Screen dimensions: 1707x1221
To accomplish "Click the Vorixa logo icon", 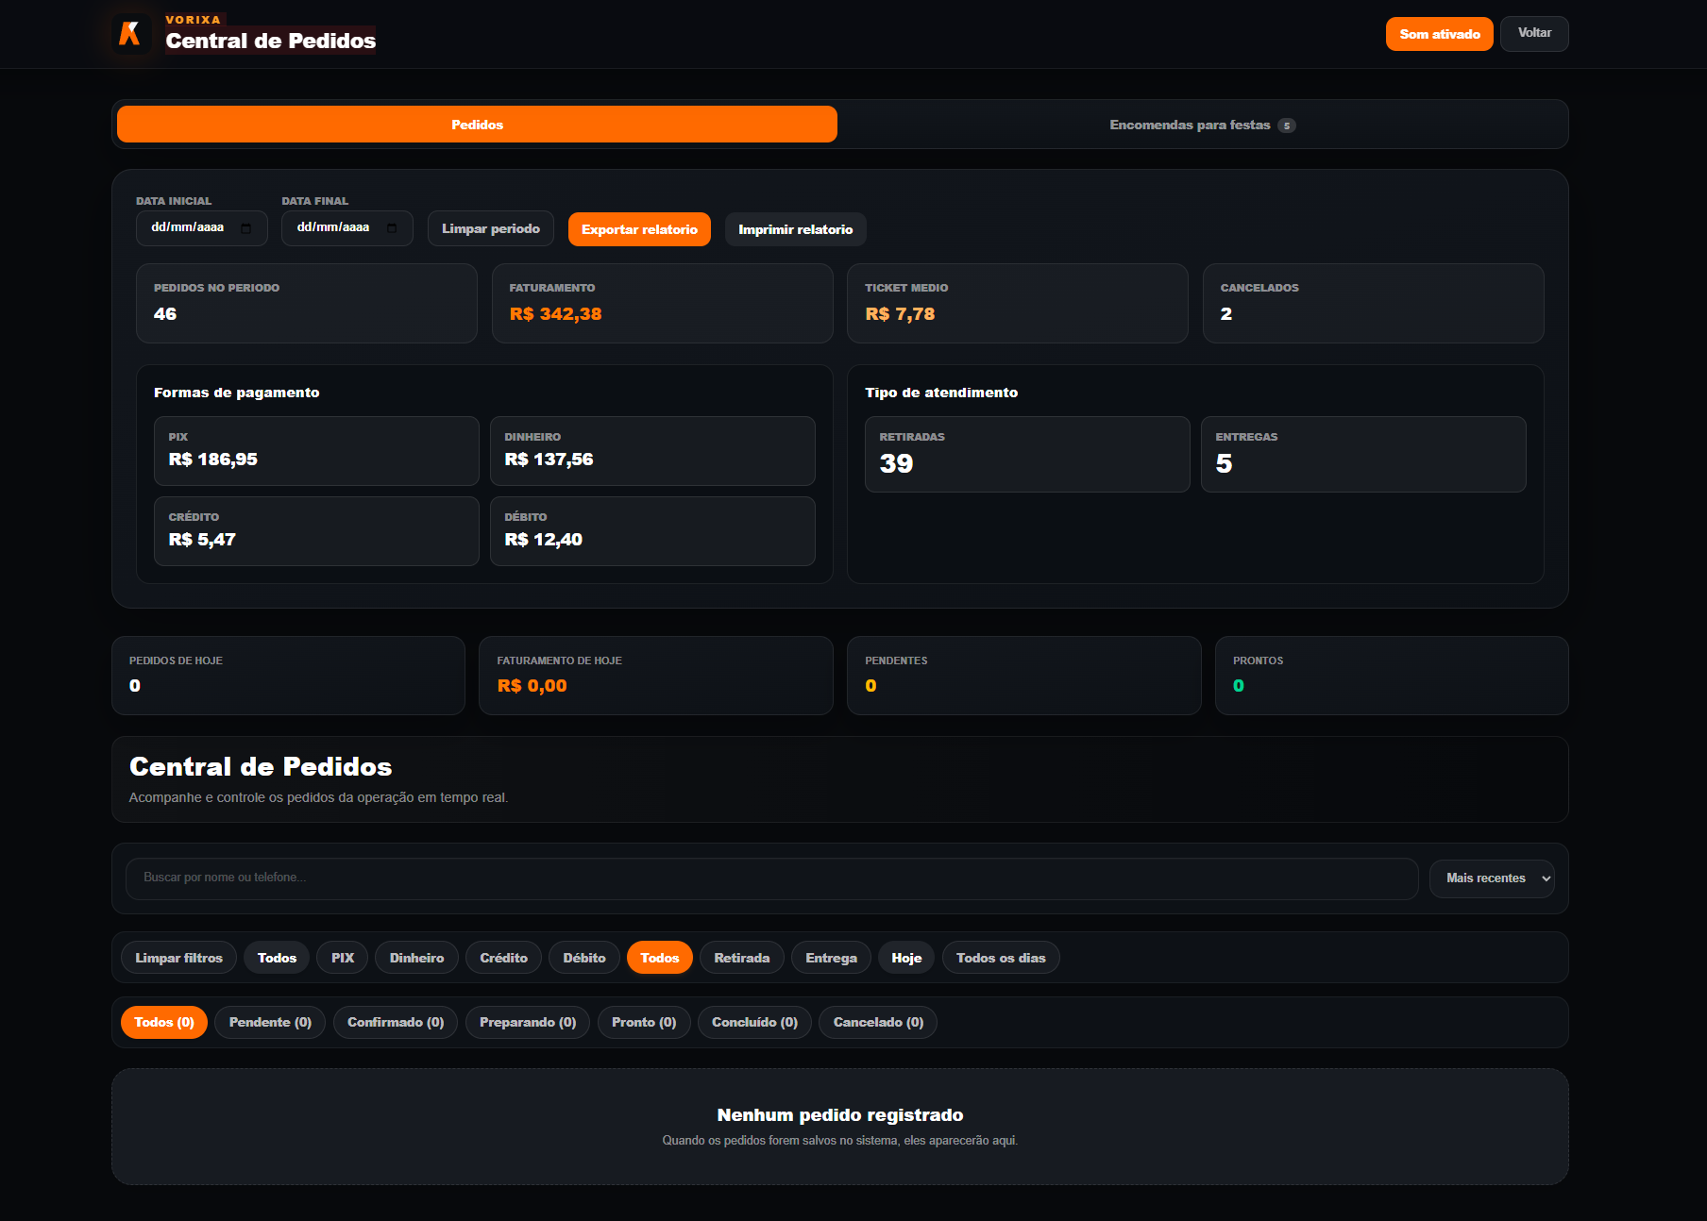I will tap(130, 34).
